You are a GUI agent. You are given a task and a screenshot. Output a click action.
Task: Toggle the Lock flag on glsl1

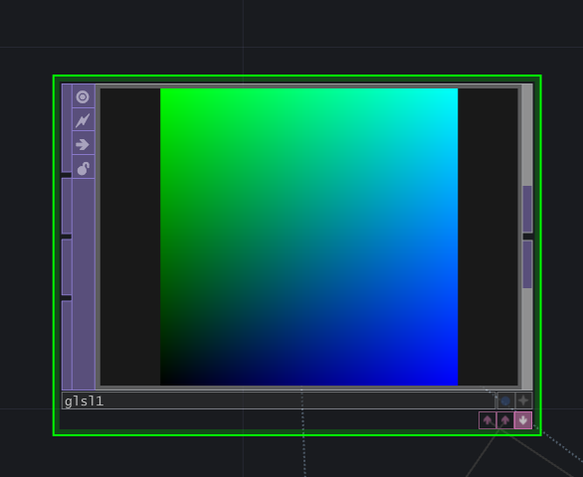pyautogui.click(x=83, y=168)
